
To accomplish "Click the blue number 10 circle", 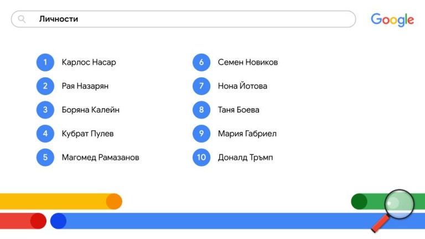I will (201, 158).
